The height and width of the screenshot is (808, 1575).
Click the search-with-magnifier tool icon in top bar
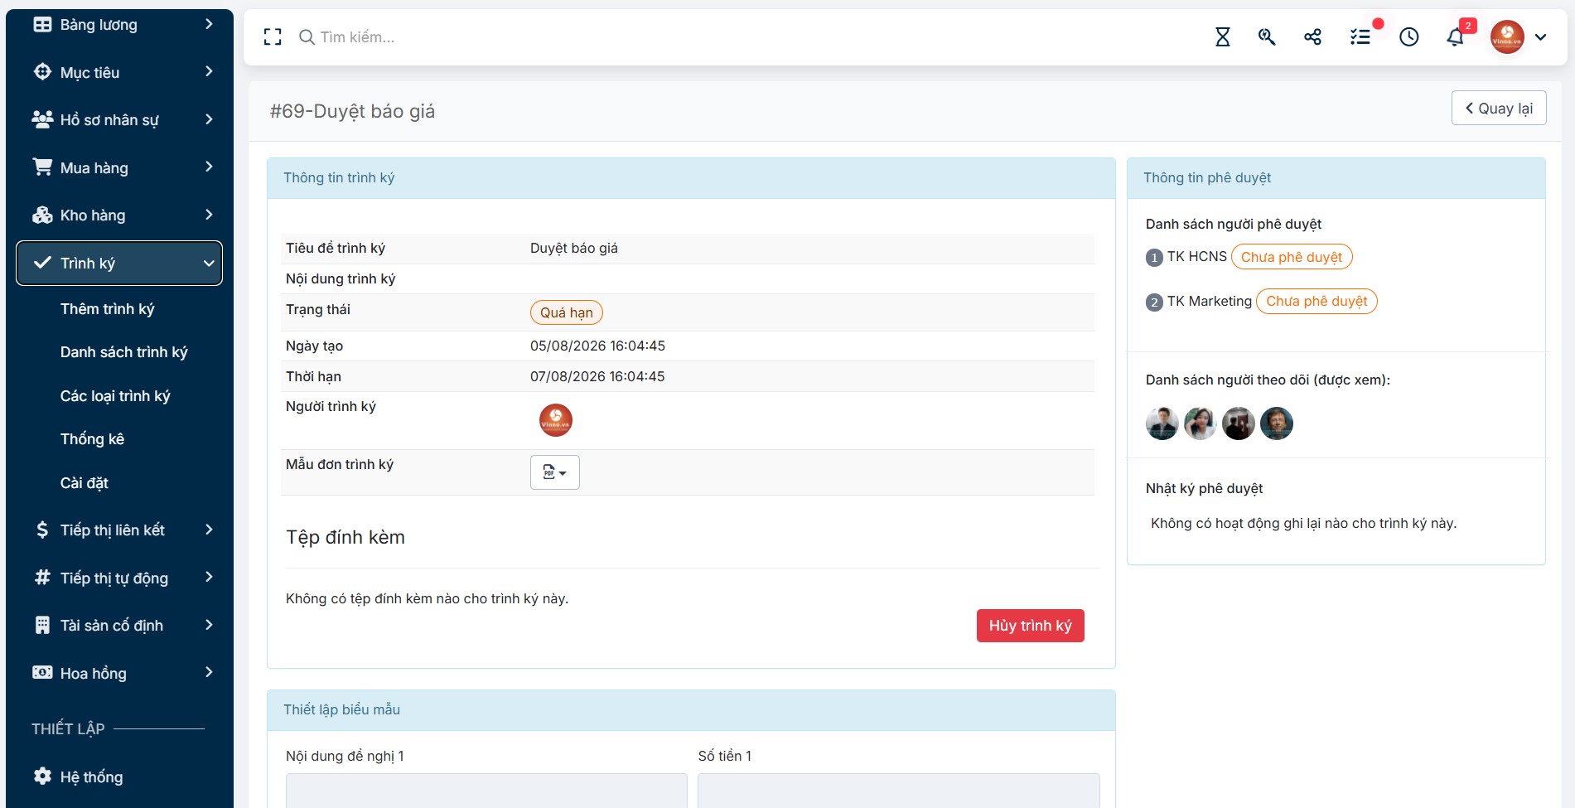point(1267,36)
